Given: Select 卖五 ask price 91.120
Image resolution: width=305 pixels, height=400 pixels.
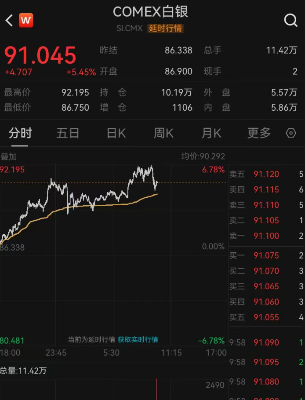Looking at the screenshot, I should pyautogui.click(x=266, y=175).
